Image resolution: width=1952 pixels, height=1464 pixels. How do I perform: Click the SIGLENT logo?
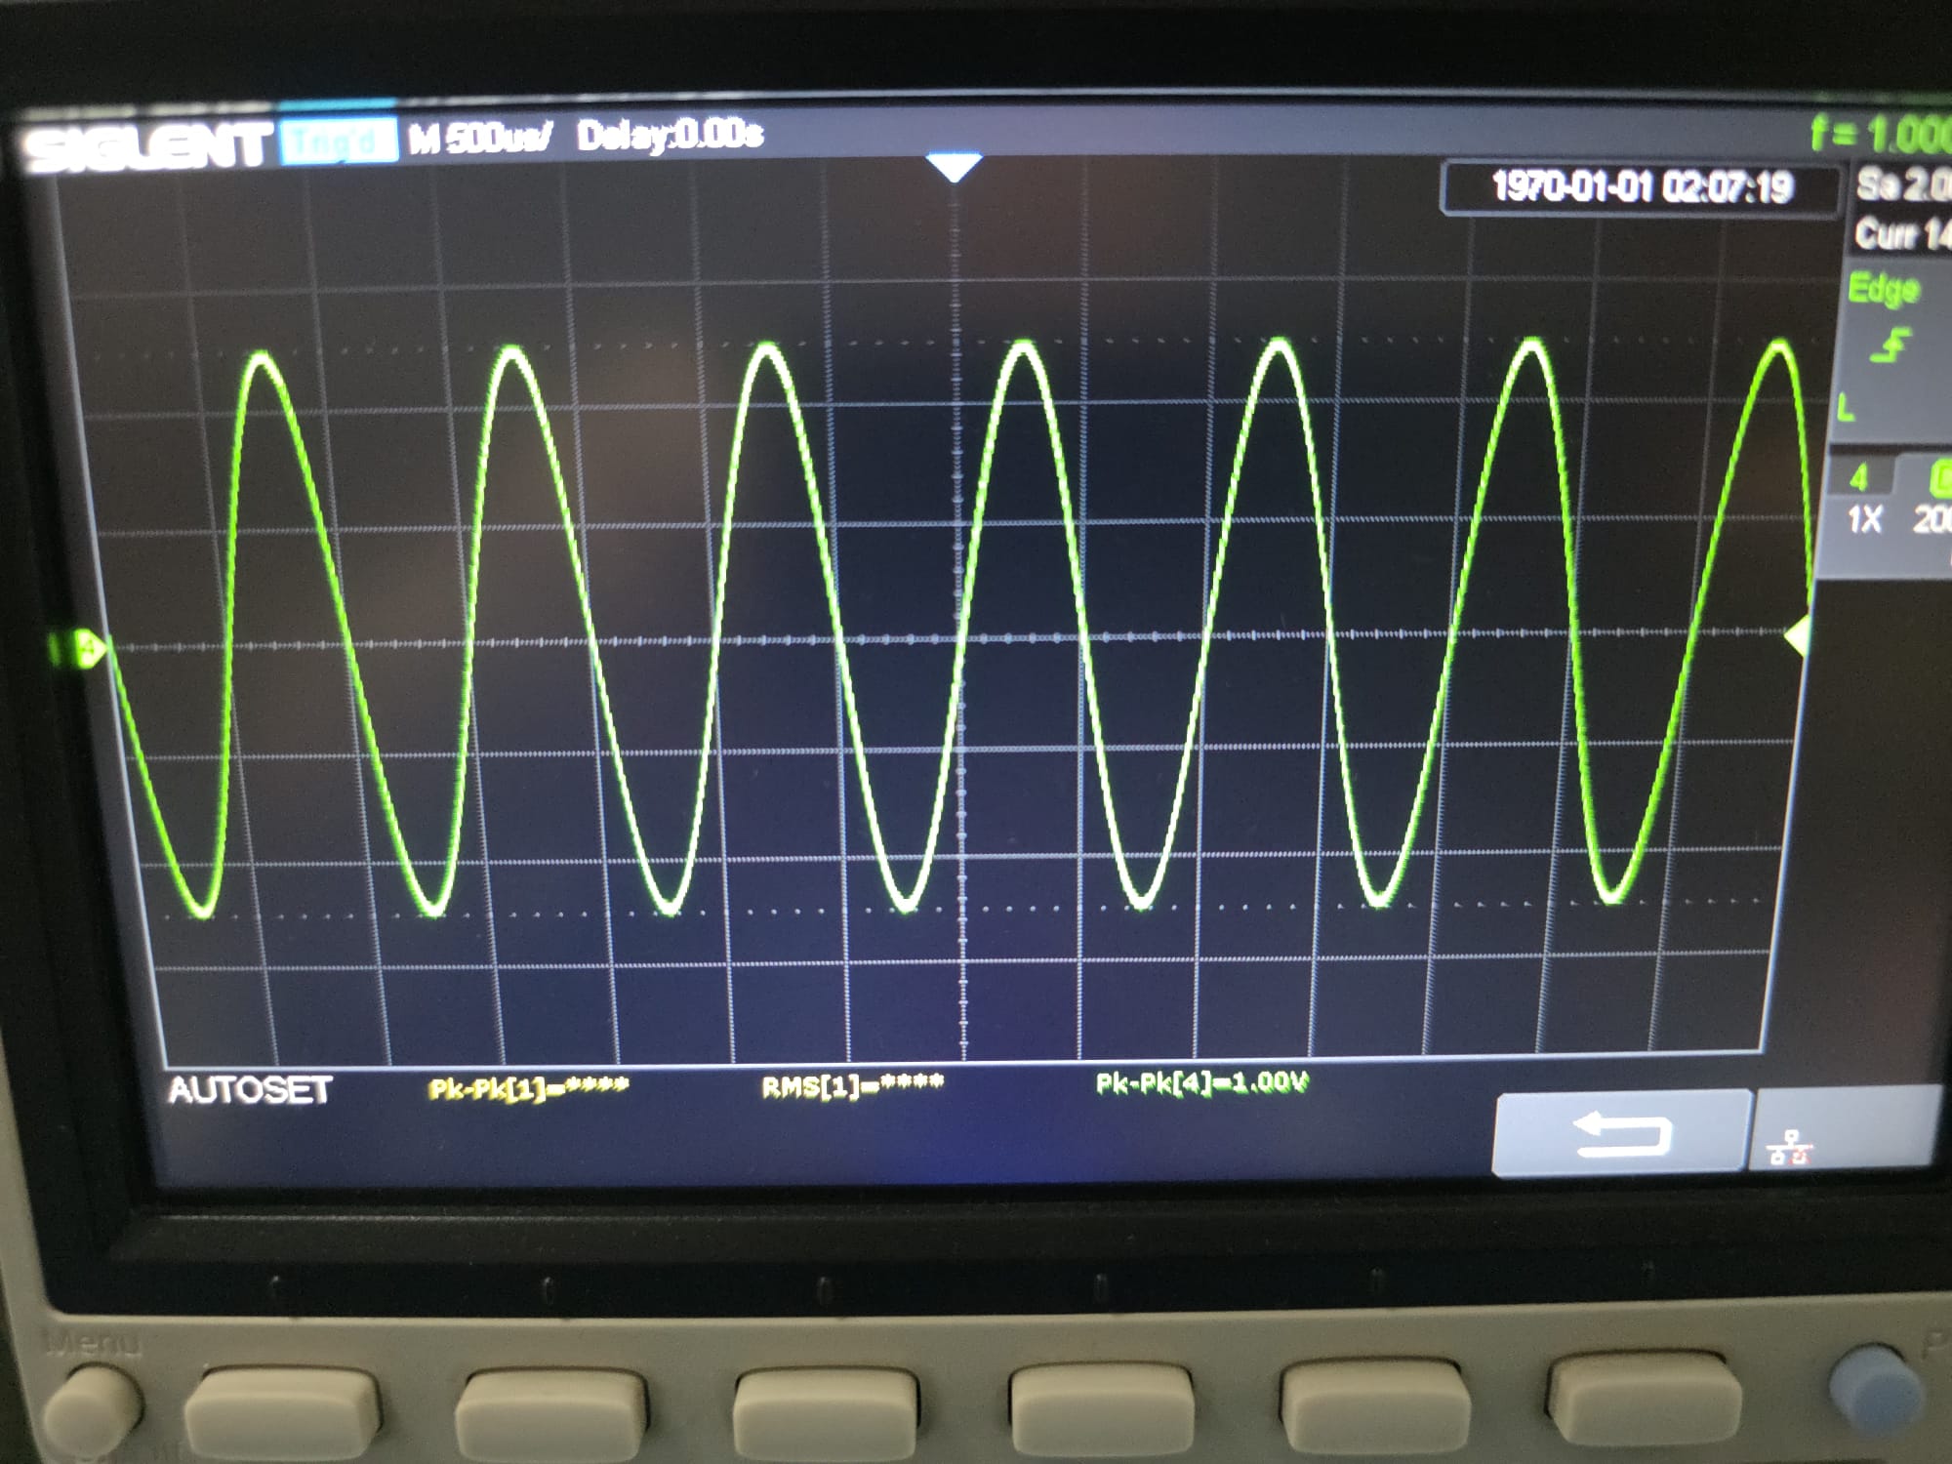146,148
